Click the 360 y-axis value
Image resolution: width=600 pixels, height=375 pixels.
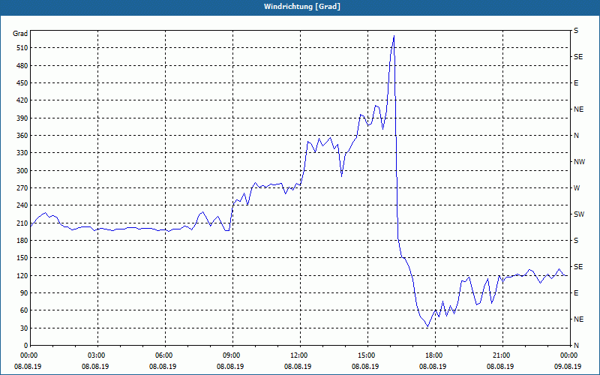23,136
